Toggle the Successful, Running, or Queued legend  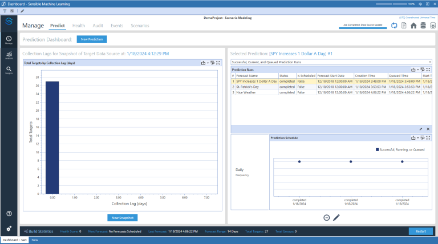click(400, 149)
